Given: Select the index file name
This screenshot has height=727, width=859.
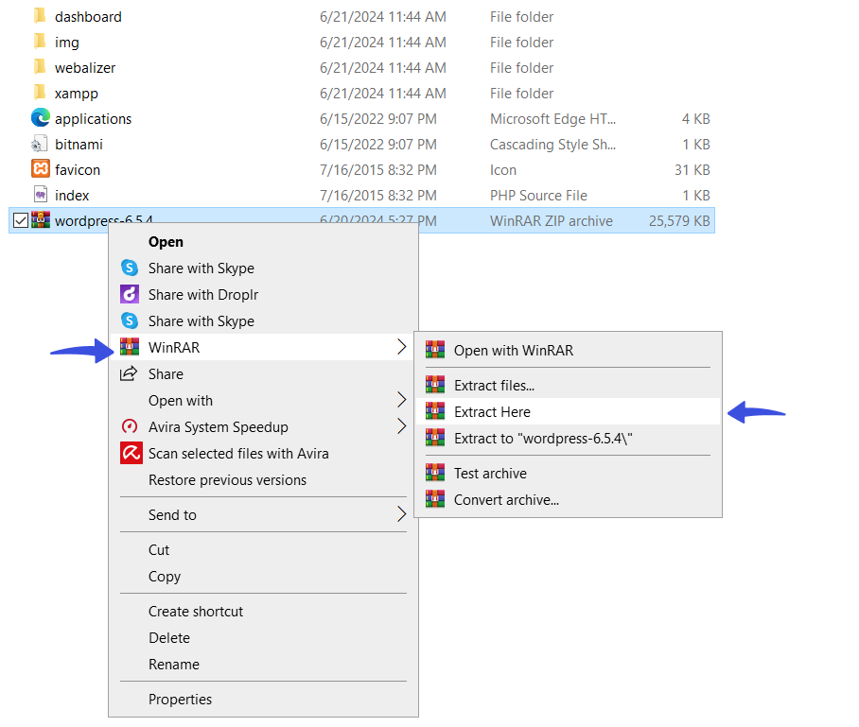Looking at the screenshot, I should click(x=72, y=196).
